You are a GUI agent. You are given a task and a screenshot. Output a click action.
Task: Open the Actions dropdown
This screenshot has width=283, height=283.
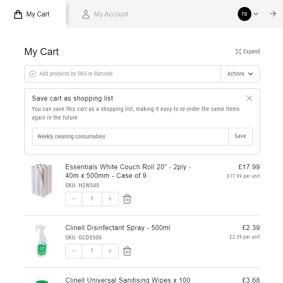(x=240, y=74)
